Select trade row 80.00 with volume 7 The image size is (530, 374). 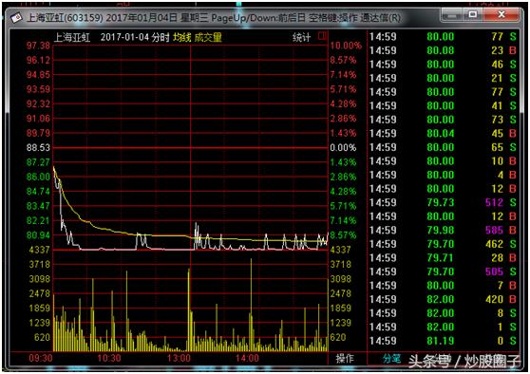click(x=443, y=286)
